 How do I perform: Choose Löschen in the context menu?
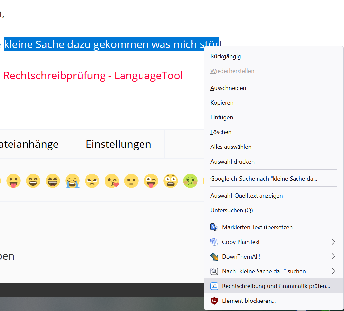[x=274, y=132]
